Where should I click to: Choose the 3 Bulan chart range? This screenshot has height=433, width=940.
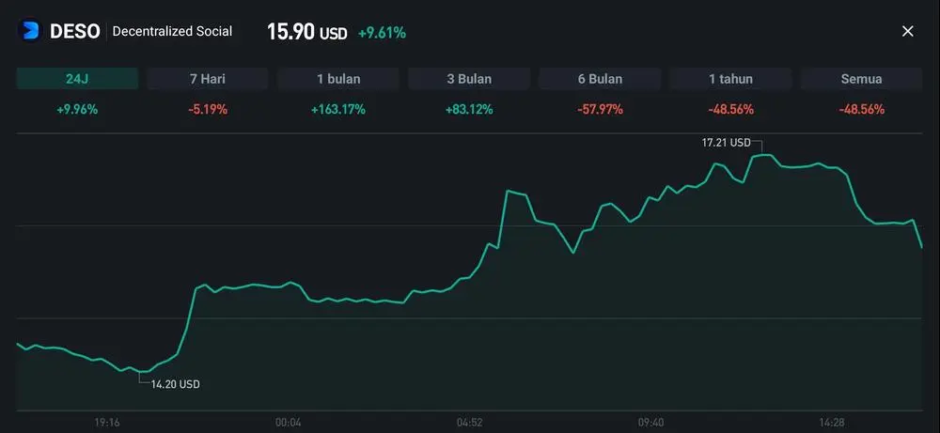pyautogui.click(x=469, y=79)
